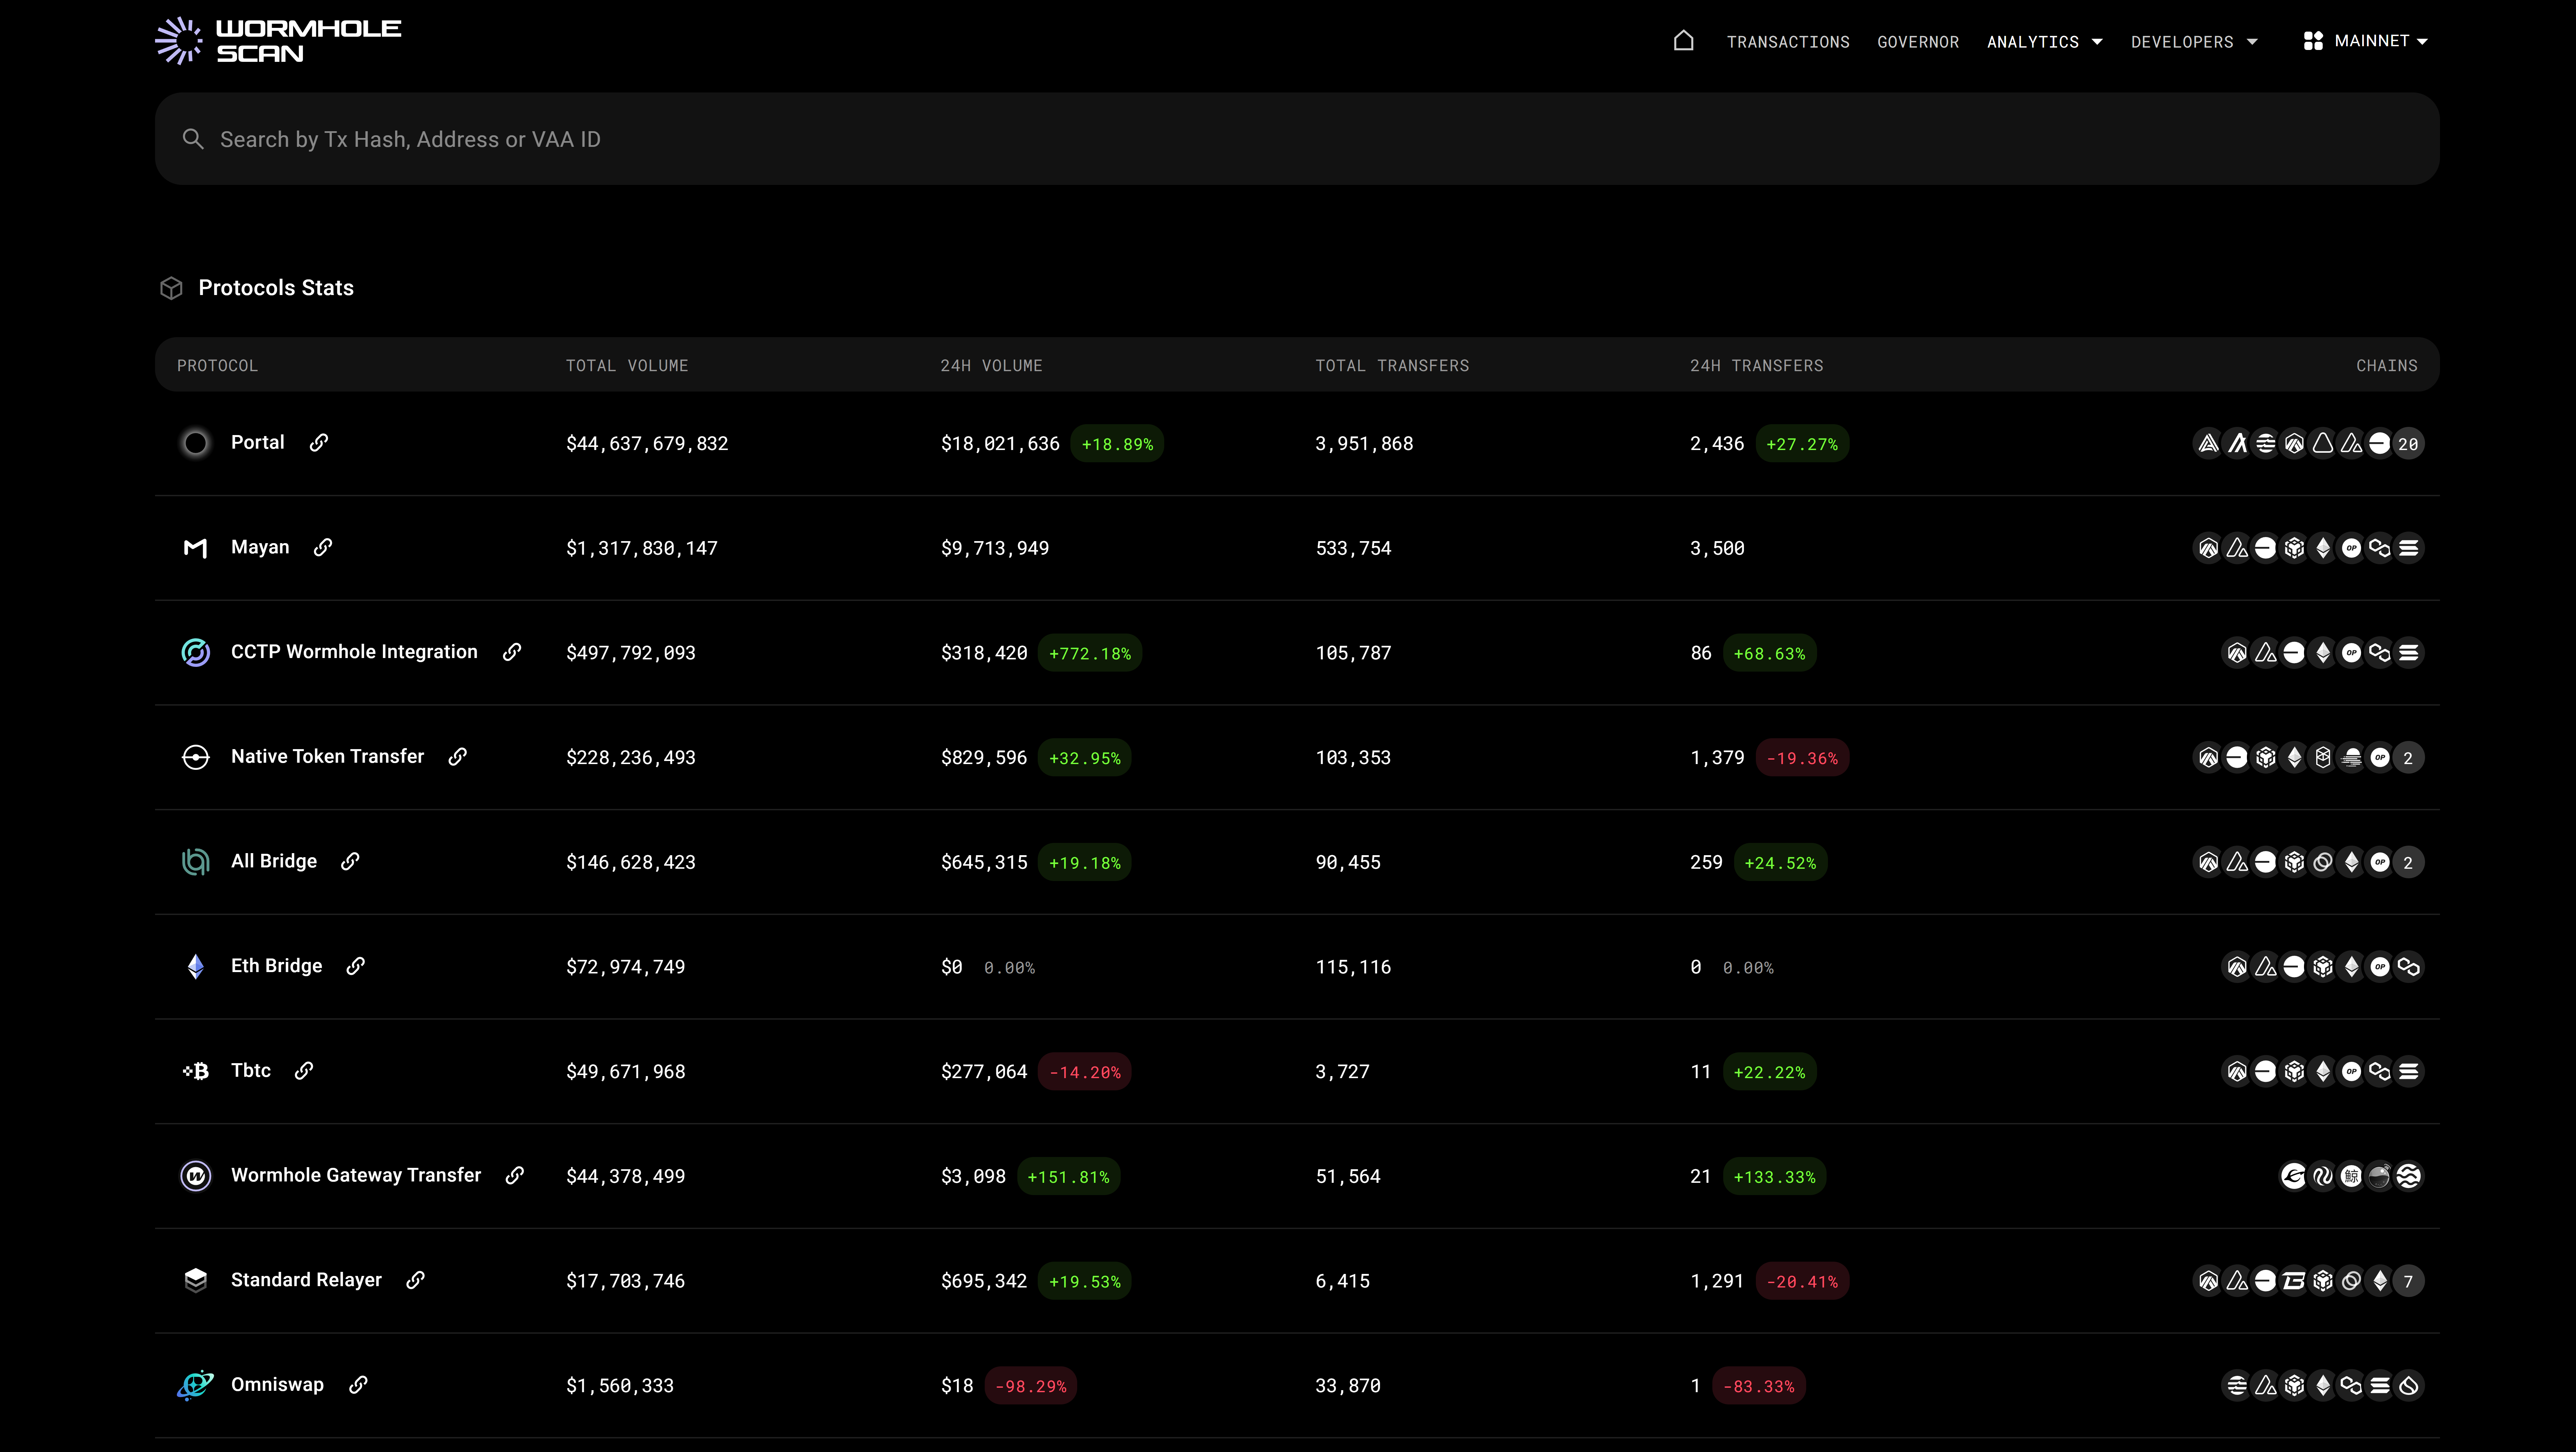Open the Standard Relayer link icon

pos(416,1280)
